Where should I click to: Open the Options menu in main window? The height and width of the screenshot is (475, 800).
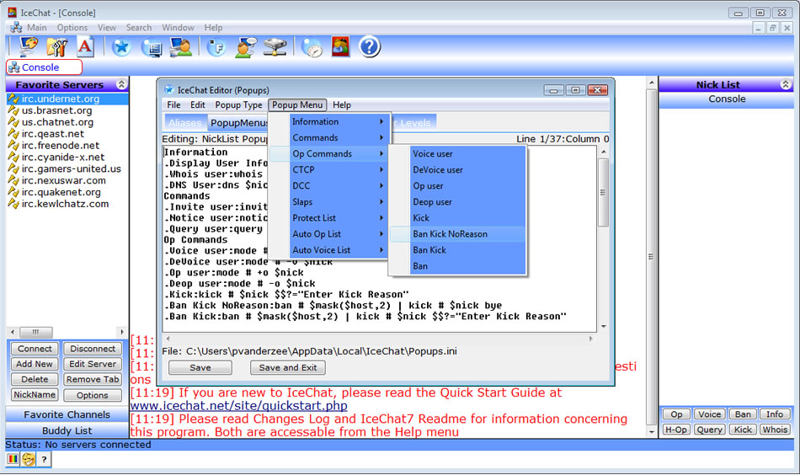pyautogui.click(x=72, y=28)
